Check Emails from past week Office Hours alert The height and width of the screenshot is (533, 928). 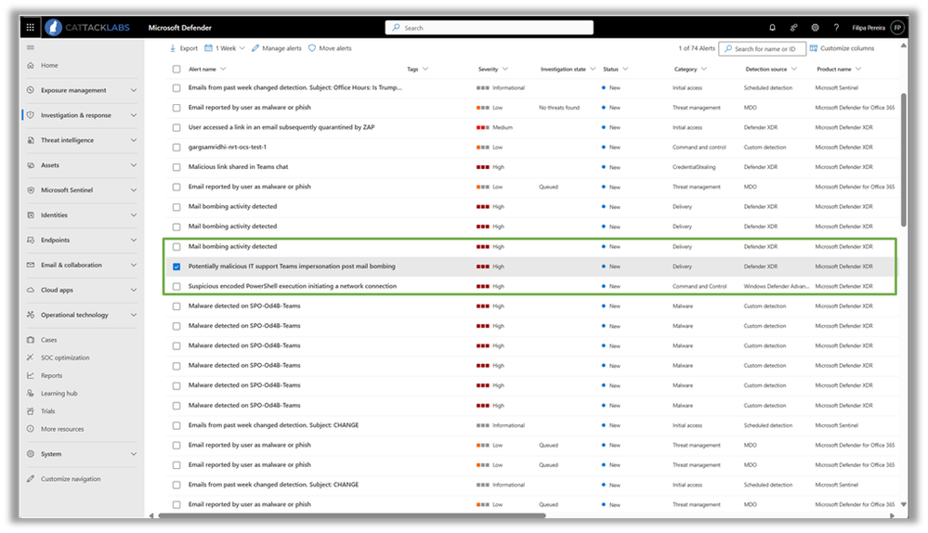(x=176, y=88)
